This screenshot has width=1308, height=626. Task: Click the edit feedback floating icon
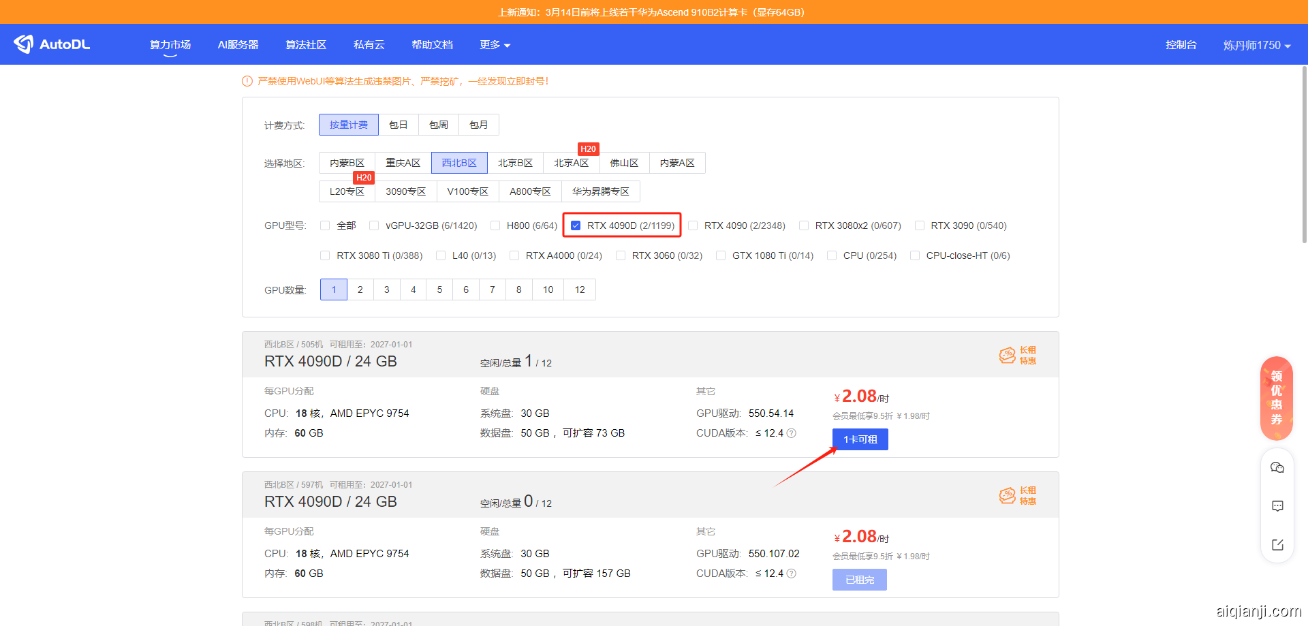[x=1277, y=545]
